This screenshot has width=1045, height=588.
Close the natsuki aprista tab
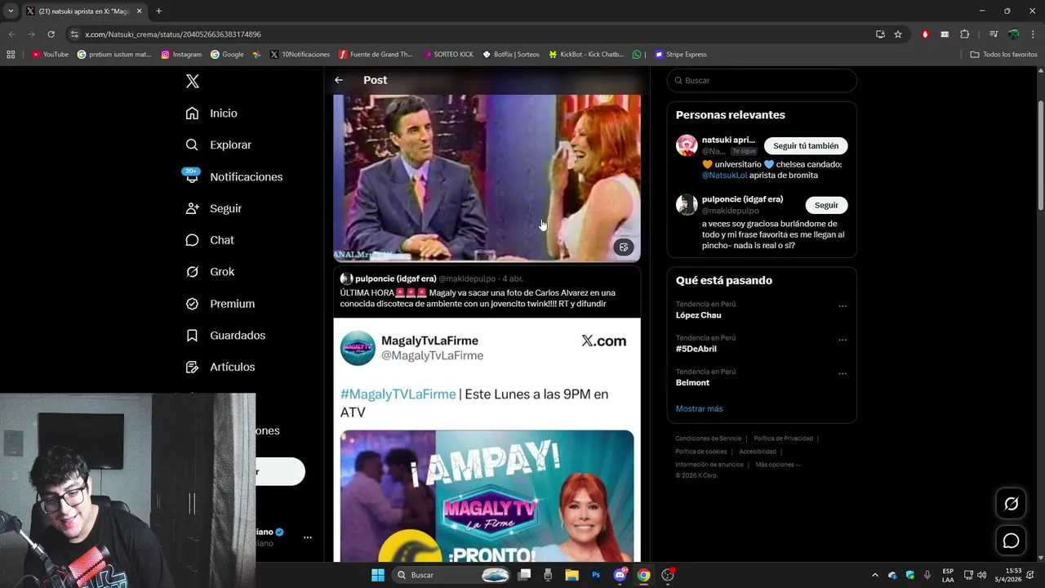click(x=139, y=11)
